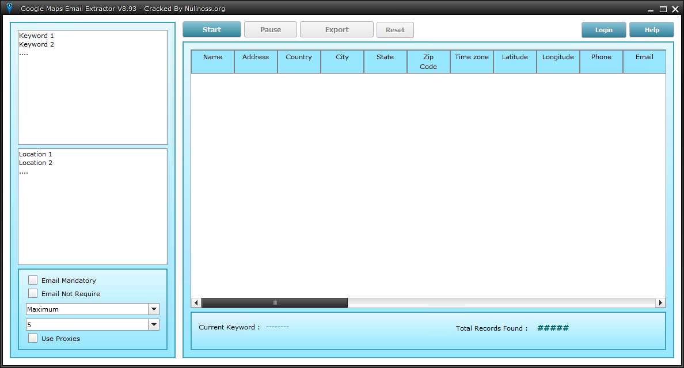This screenshot has width=684, height=368.
Task: Click the Time zone column header
Action: 472,62
